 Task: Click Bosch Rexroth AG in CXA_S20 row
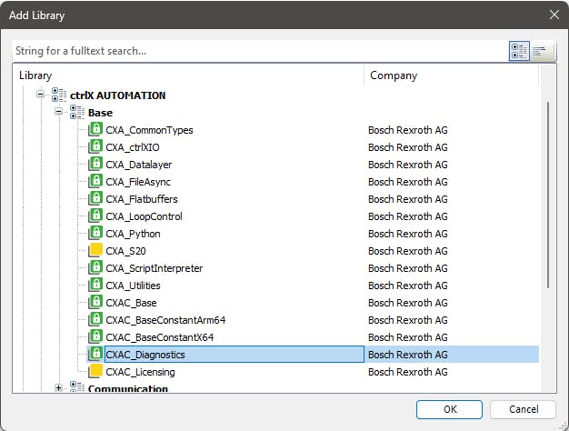(407, 251)
